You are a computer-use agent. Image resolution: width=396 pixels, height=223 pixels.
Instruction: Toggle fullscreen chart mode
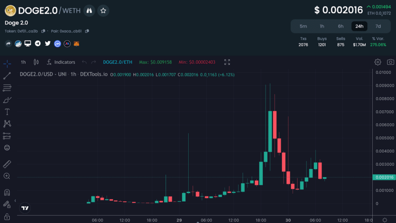[x=227, y=62]
